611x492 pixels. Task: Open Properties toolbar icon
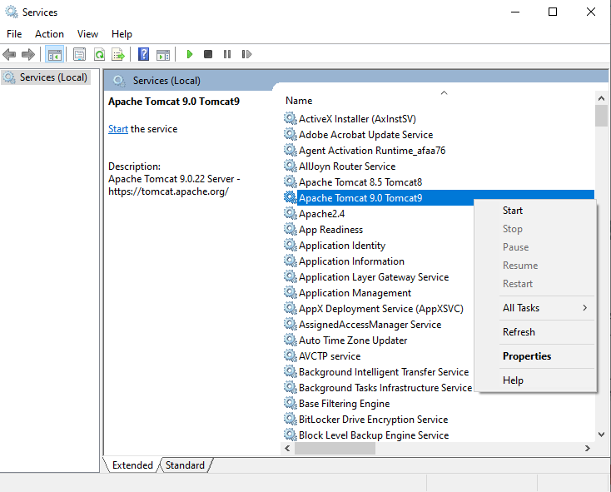click(79, 54)
